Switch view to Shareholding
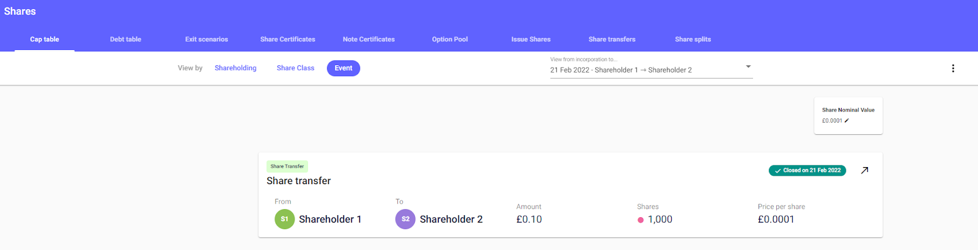Screen dimensions: 978x250 (x=235, y=68)
